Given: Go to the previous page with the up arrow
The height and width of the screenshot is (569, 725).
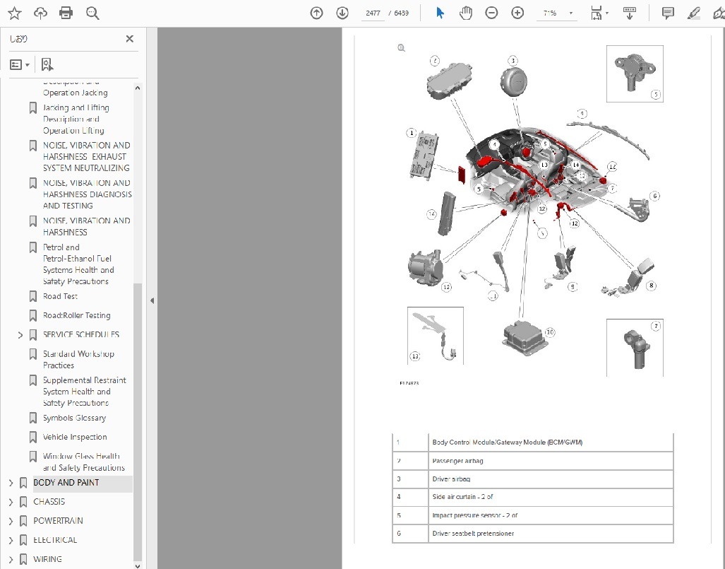Looking at the screenshot, I should (316, 13).
